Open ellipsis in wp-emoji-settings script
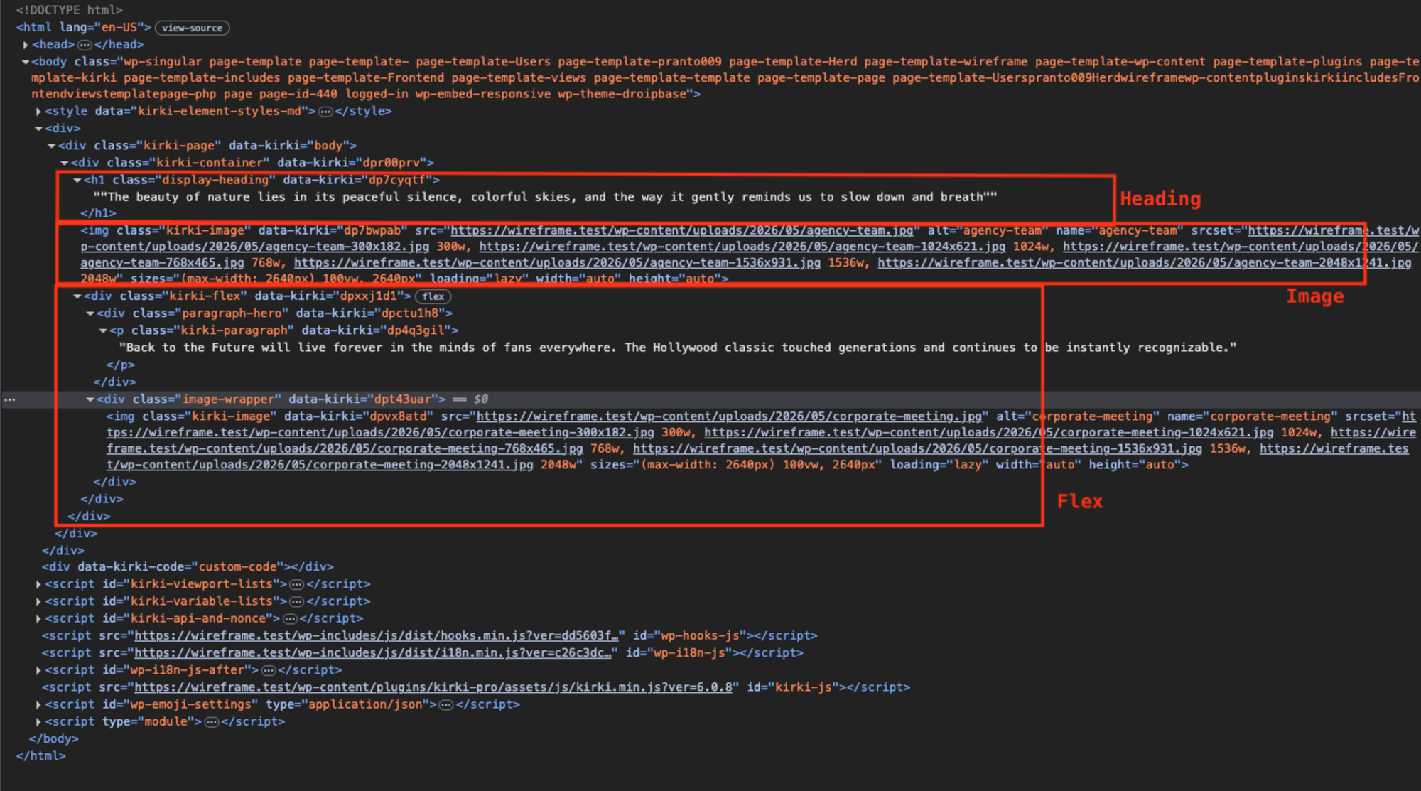1421x791 pixels. 445,704
